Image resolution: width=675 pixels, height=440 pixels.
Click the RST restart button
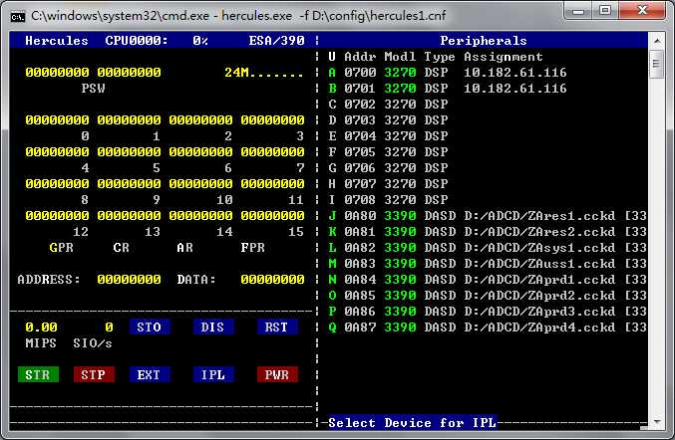point(277,327)
